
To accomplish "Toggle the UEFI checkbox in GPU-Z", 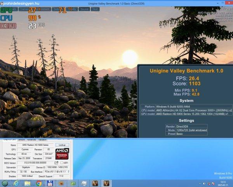I will (x=62, y=163).
